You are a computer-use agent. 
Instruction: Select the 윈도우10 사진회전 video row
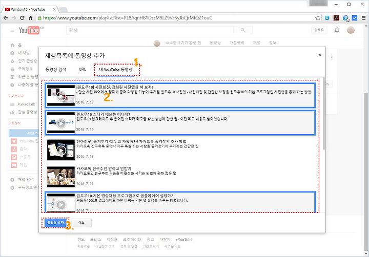(x=180, y=95)
